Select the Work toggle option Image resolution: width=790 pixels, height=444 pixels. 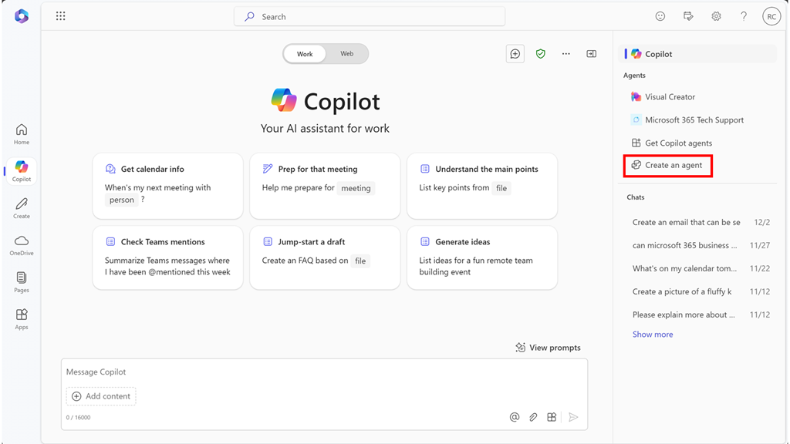(x=305, y=54)
